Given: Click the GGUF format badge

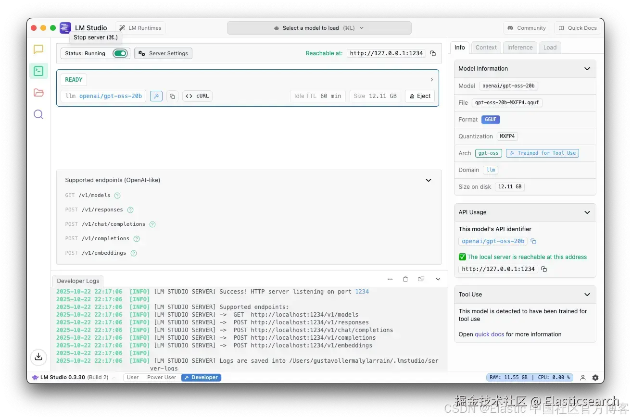Looking at the screenshot, I should coord(491,120).
